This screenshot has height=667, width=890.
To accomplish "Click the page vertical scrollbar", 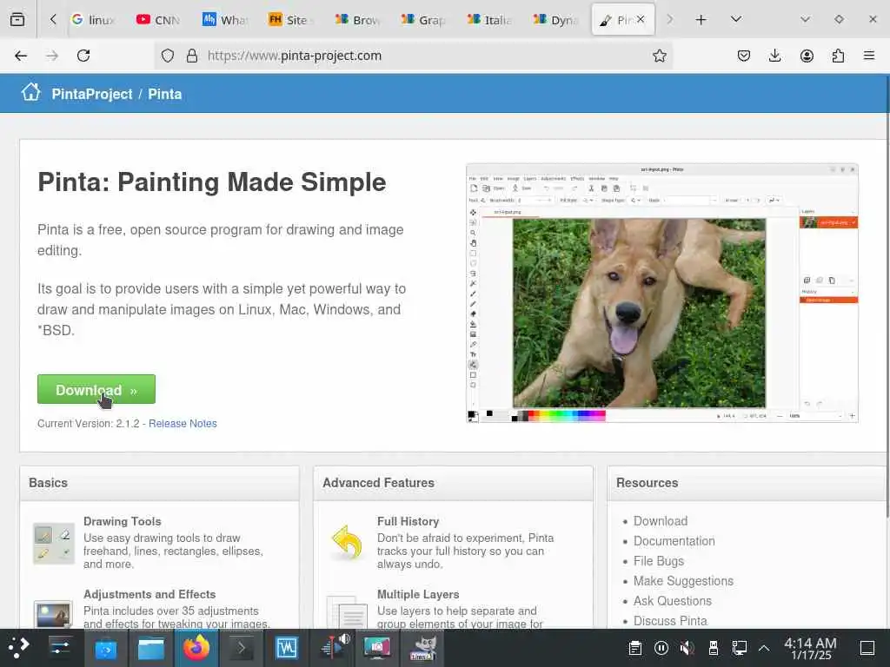I will 887,295.
